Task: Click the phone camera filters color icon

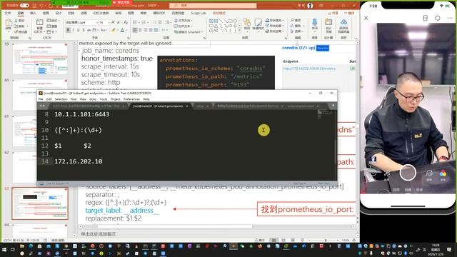Action: tap(443, 174)
